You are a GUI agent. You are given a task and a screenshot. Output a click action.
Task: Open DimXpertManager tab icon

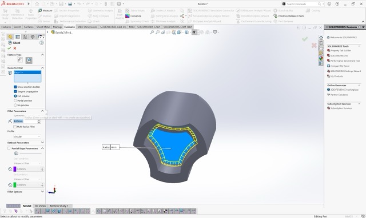coord(33,37)
